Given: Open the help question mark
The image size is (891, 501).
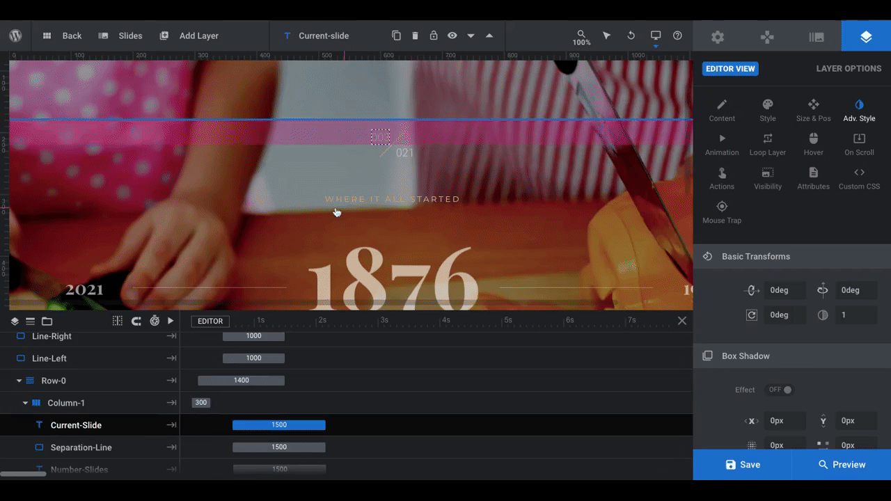Looking at the screenshot, I should click(x=677, y=35).
